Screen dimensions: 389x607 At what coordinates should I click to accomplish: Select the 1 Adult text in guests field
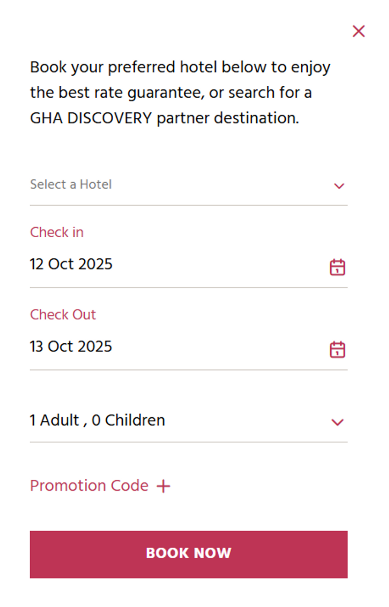tap(54, 420)
